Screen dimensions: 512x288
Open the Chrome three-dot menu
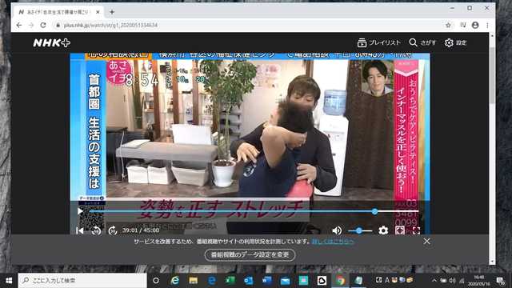click(487, 25)
